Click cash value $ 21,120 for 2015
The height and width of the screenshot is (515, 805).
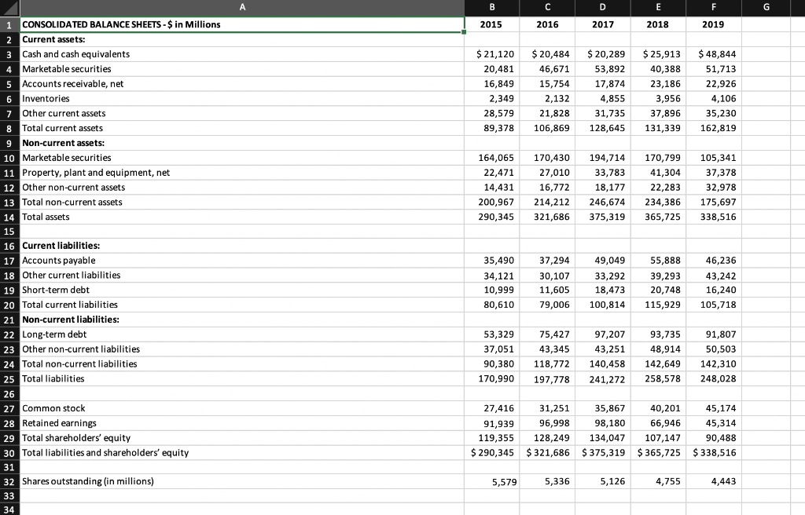click(492, 54)
